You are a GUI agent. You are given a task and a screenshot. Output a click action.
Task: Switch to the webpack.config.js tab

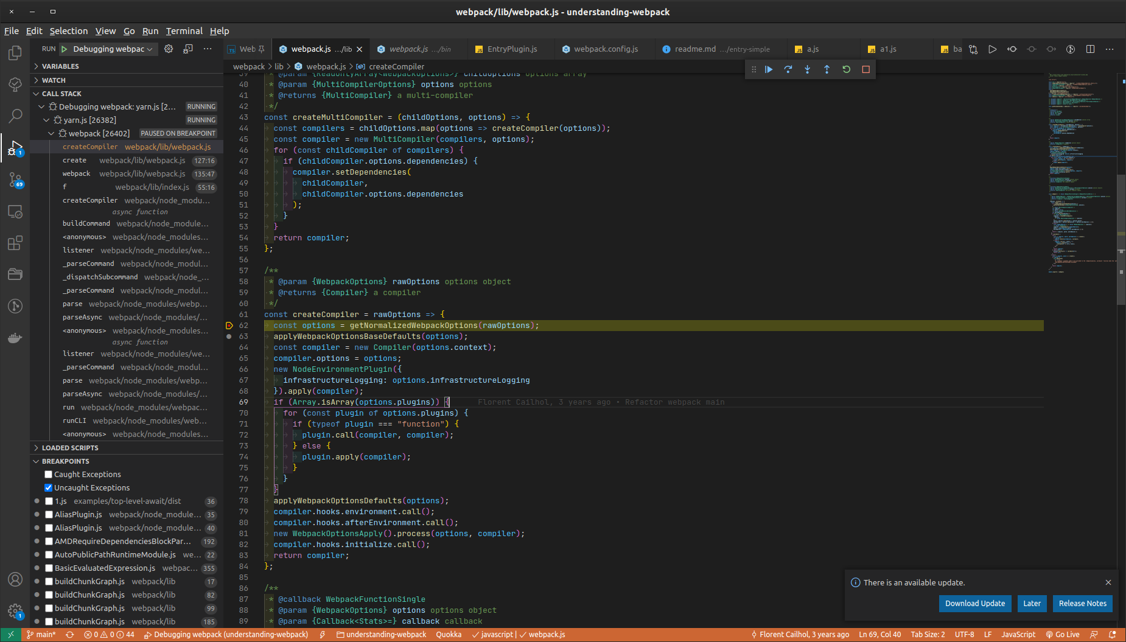coord(605,49)
